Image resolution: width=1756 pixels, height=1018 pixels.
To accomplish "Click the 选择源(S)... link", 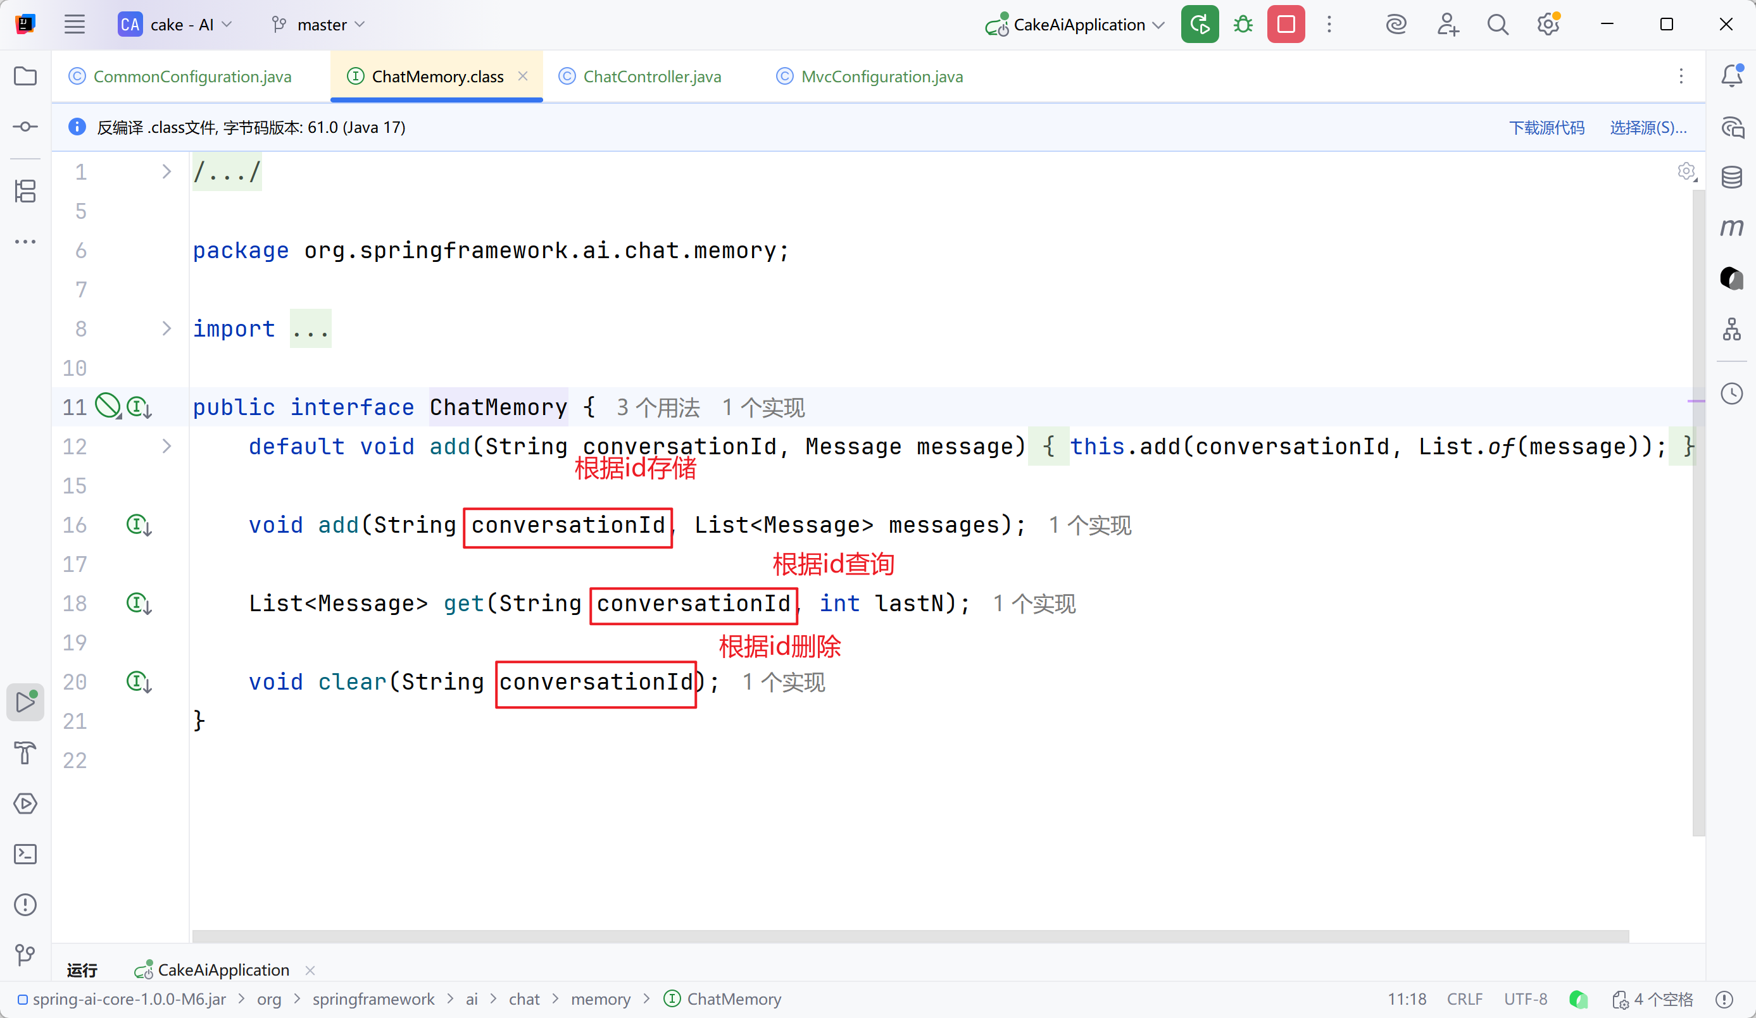I will pos(1647,127).
